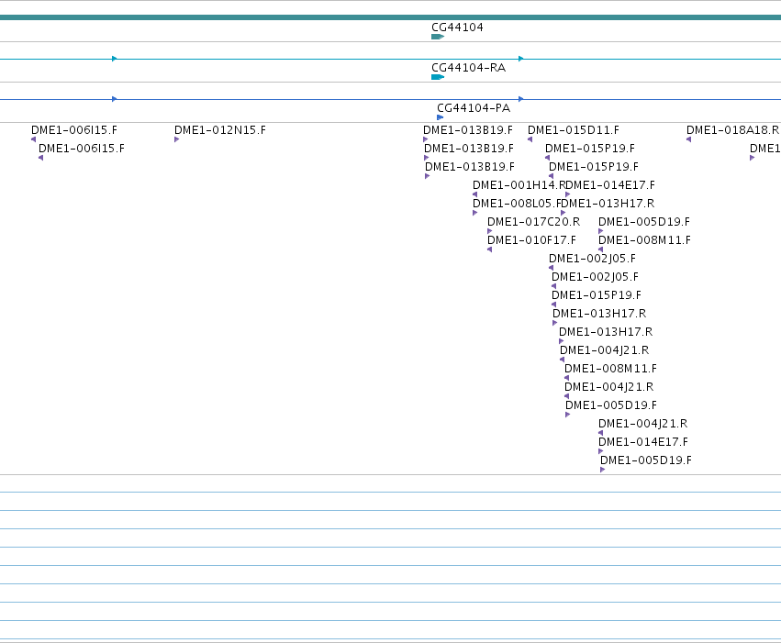Click DME1-008M11.F label between the DME1-004J21.R rows
Screen dimensions: 781x643
pyautogui.click(x=610, y=370)
